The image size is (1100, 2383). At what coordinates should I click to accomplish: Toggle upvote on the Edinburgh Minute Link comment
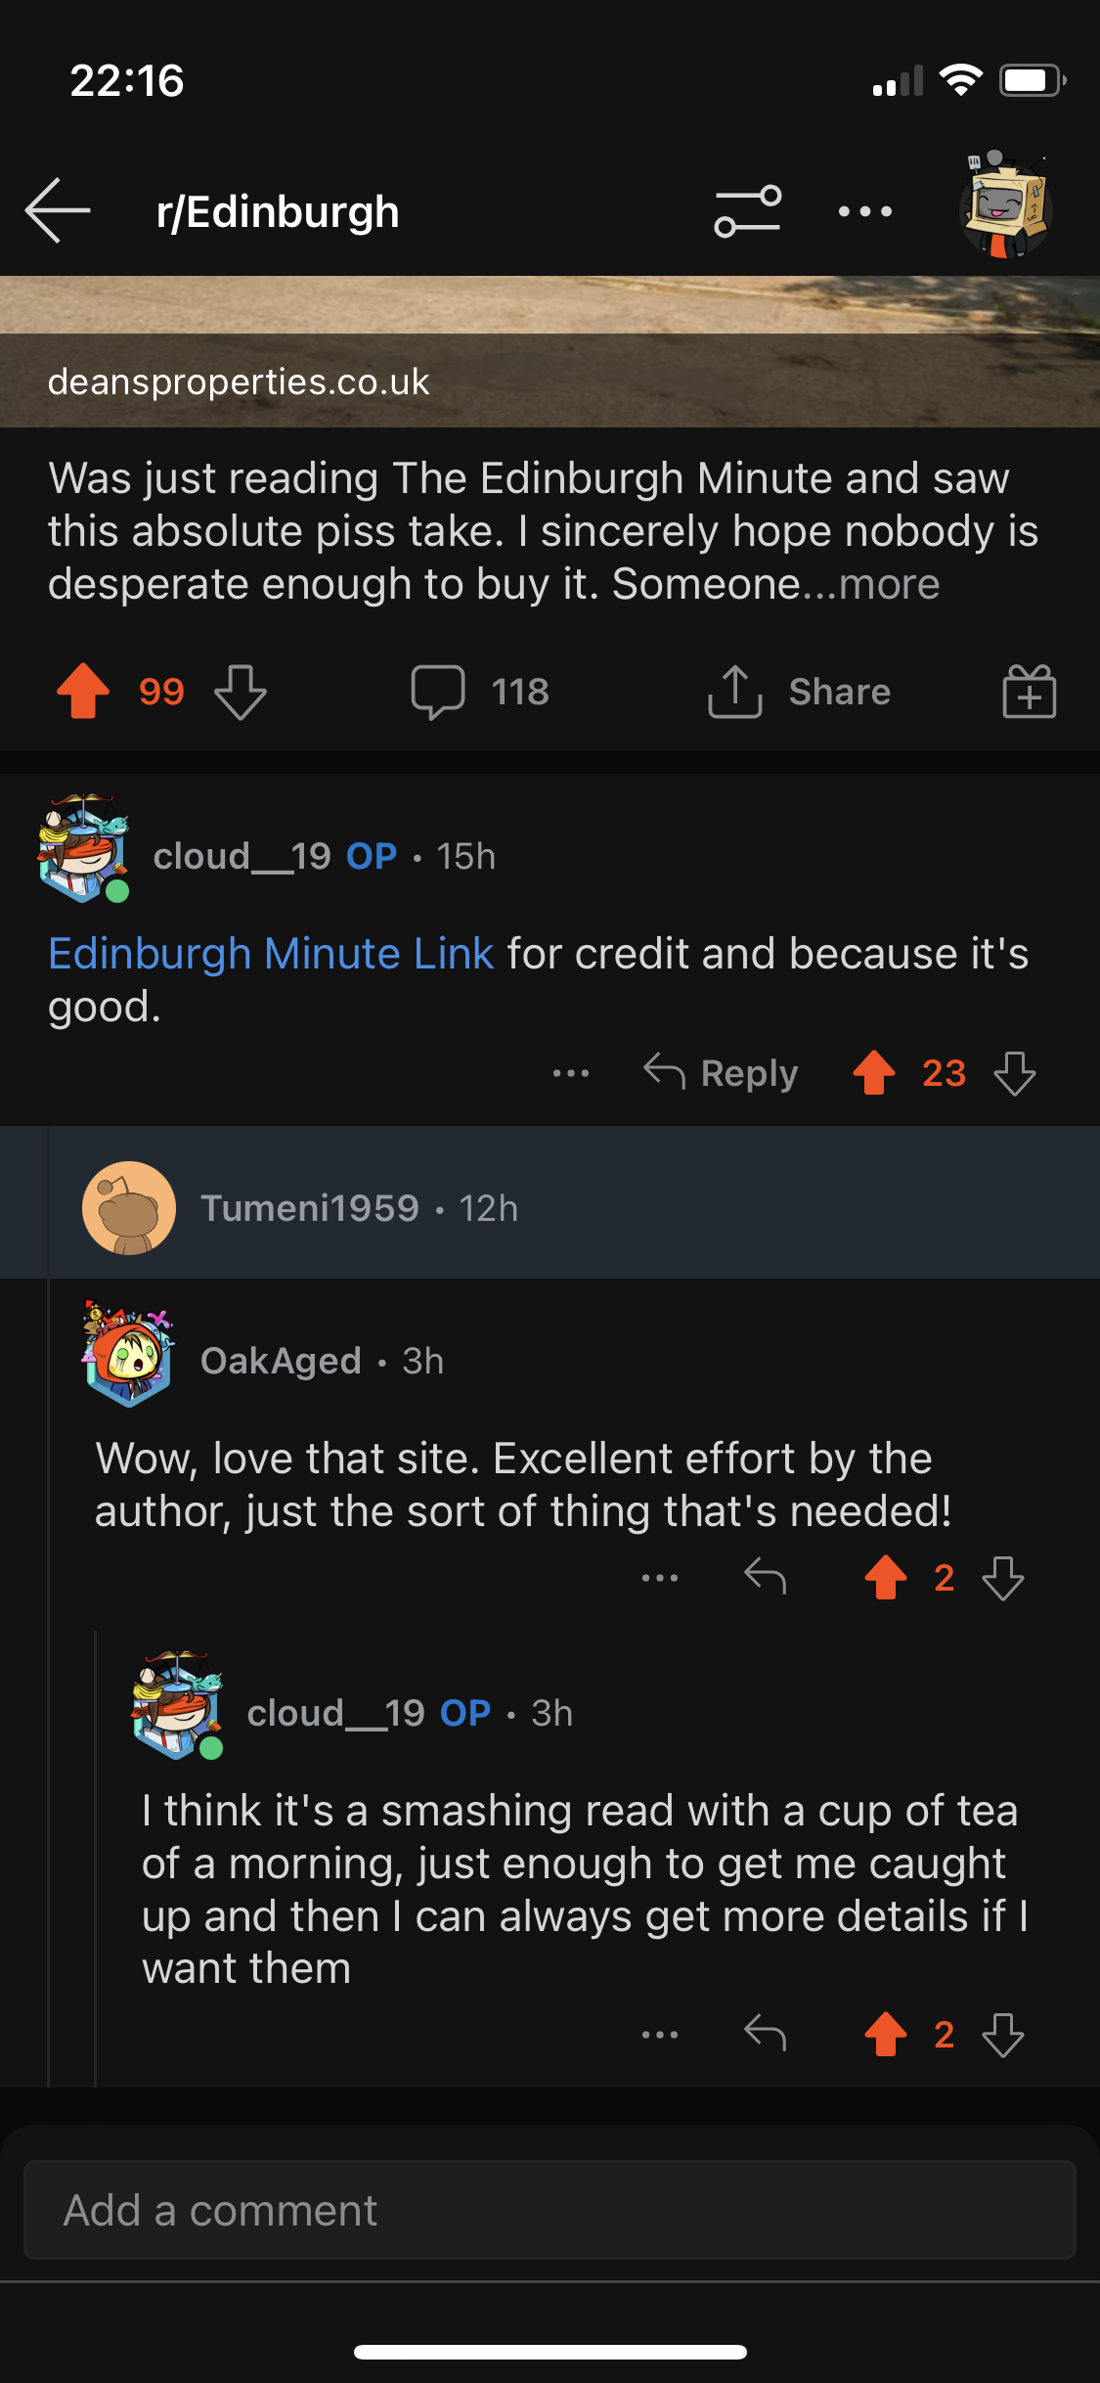click(874, 1073)
